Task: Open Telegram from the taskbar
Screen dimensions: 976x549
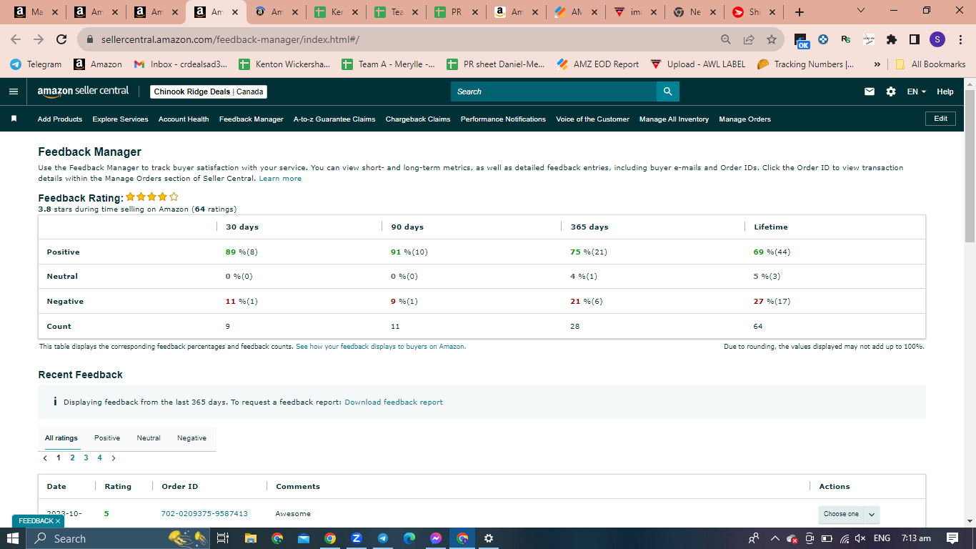Action: pyautogui.click(x=383, y=538)
